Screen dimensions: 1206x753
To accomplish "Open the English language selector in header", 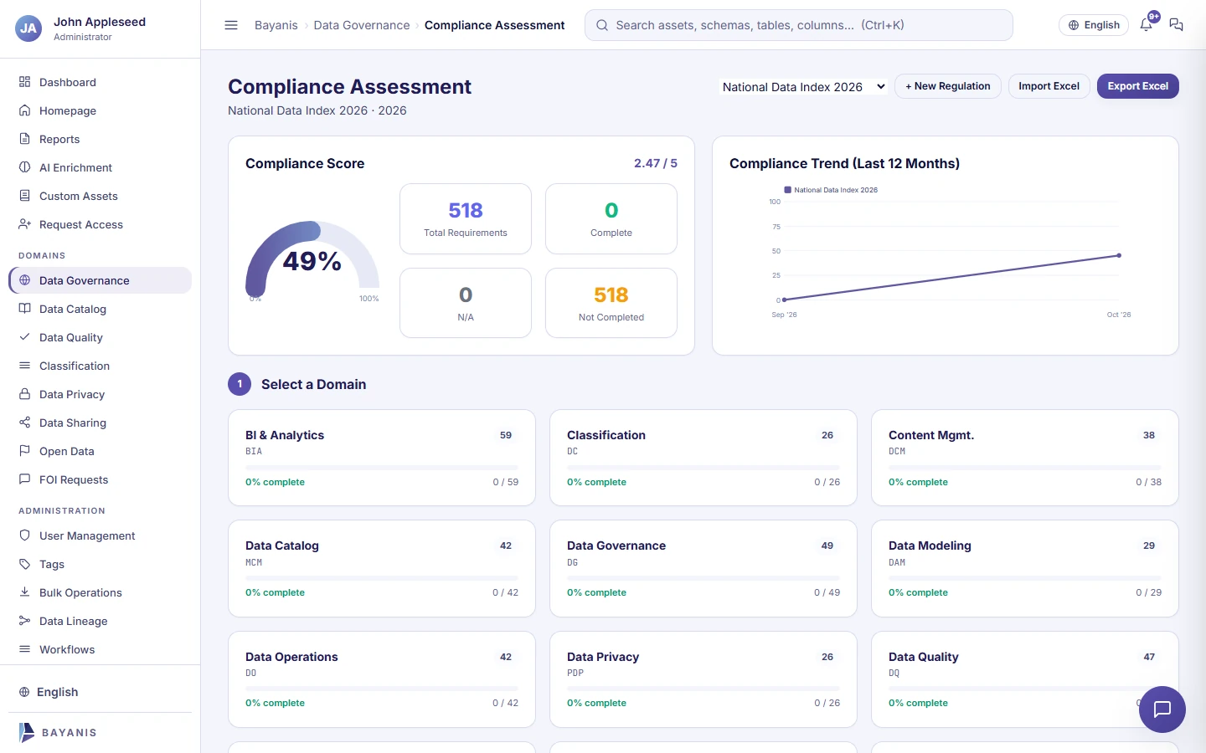I will coord(1094,25).
